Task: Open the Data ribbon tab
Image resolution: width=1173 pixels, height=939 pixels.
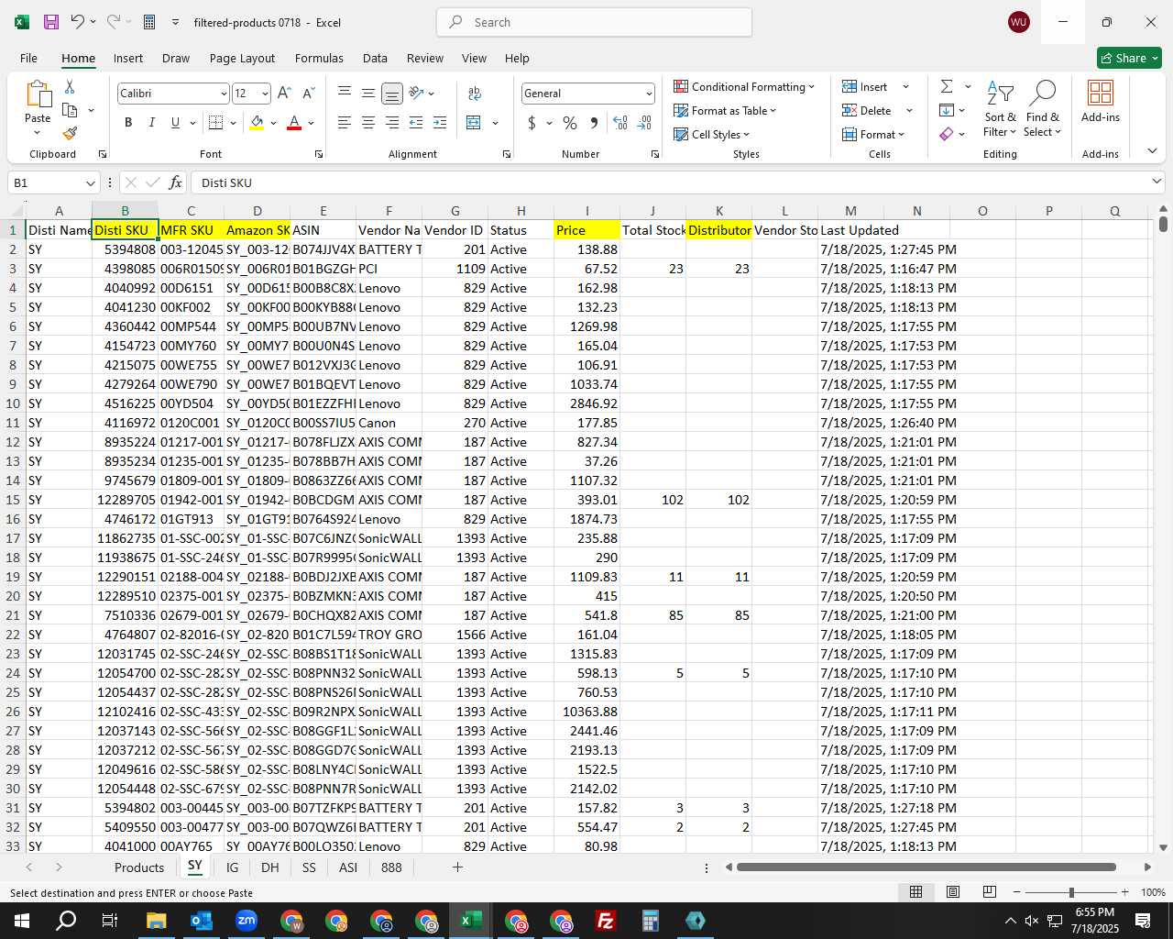Action: [375, 58]
